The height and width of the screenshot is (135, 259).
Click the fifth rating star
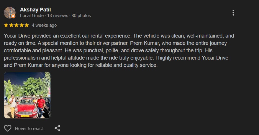point(27,25)
